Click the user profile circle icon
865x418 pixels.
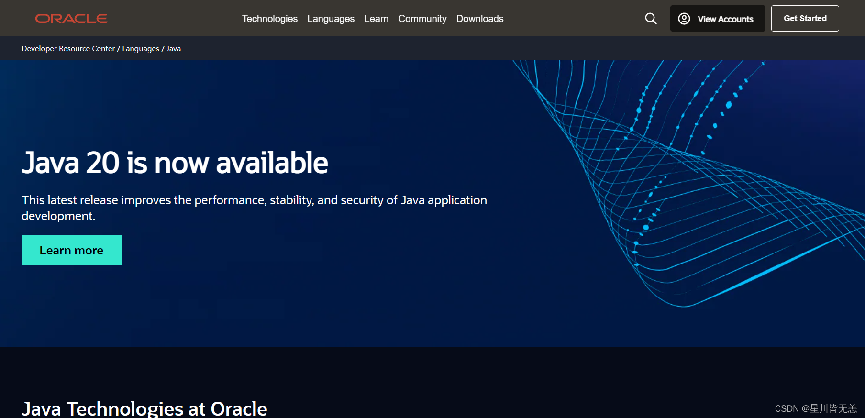coord(684,19)
